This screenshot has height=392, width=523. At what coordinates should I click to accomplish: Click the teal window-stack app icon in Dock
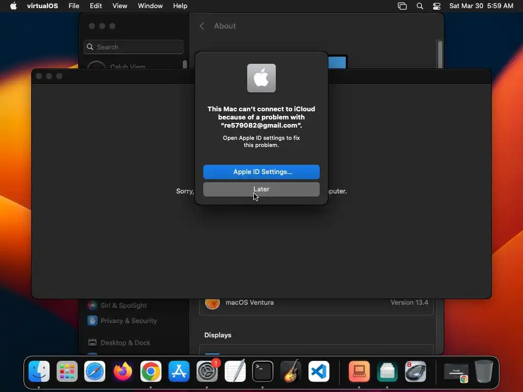(387, 372)
